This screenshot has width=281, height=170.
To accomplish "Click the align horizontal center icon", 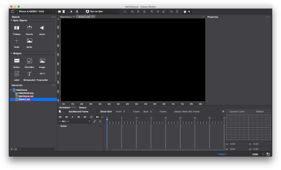I will [138, 12].
